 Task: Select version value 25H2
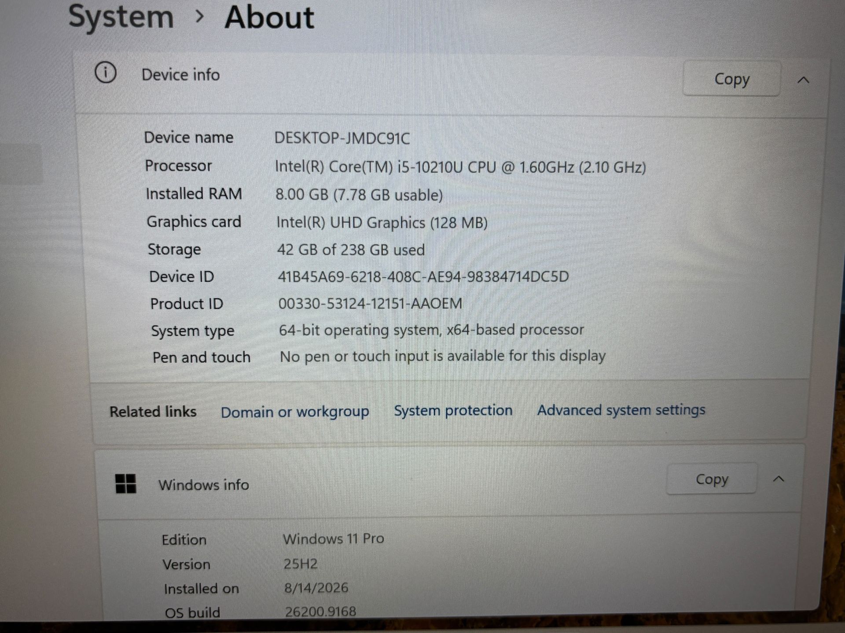click(300, 564)
